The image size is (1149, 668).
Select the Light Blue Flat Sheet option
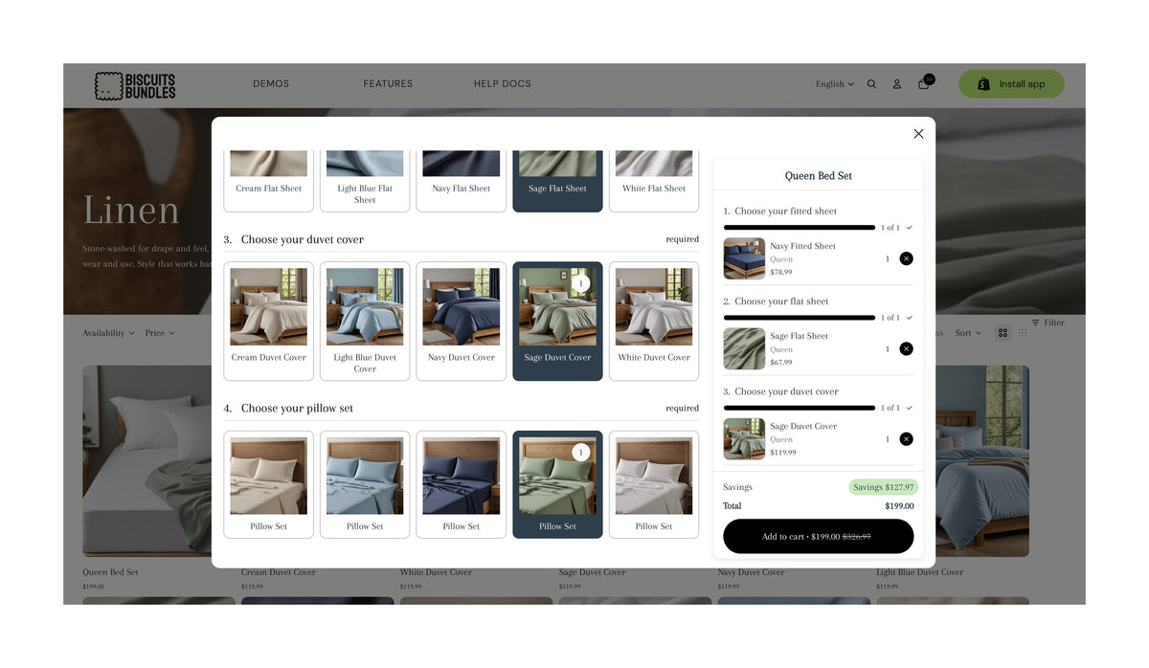coord(365,180)
